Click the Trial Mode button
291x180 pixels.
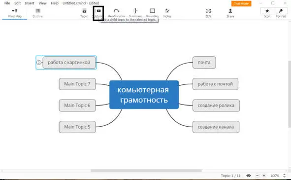click(x=241, y=3)
